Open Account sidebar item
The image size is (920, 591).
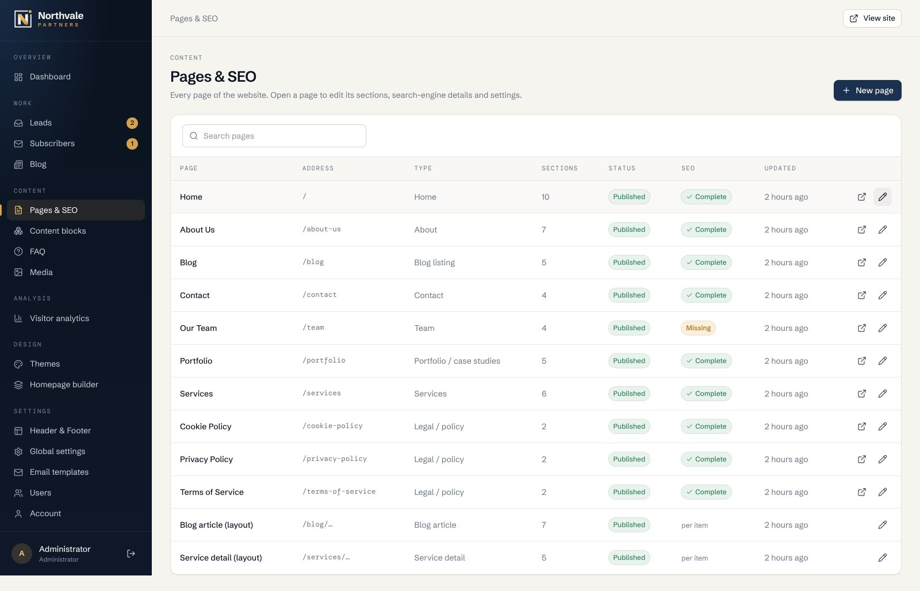76,513
